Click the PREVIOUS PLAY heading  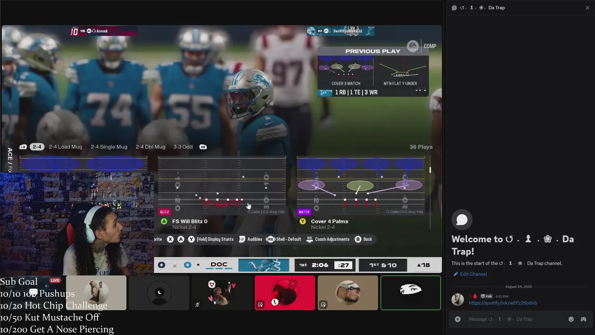(x=373, y=51)
